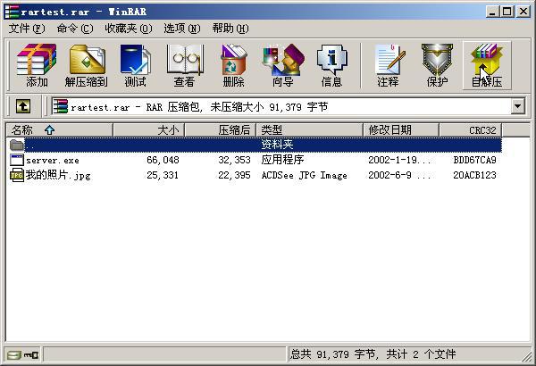Sort by 名称 column header

[60, 130]
